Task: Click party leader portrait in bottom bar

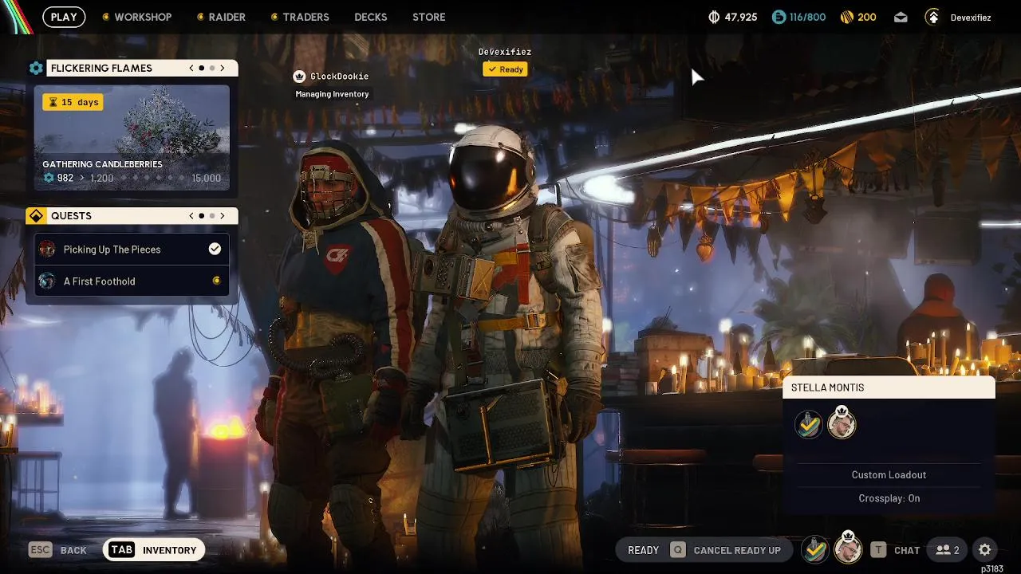Action: 848,548
